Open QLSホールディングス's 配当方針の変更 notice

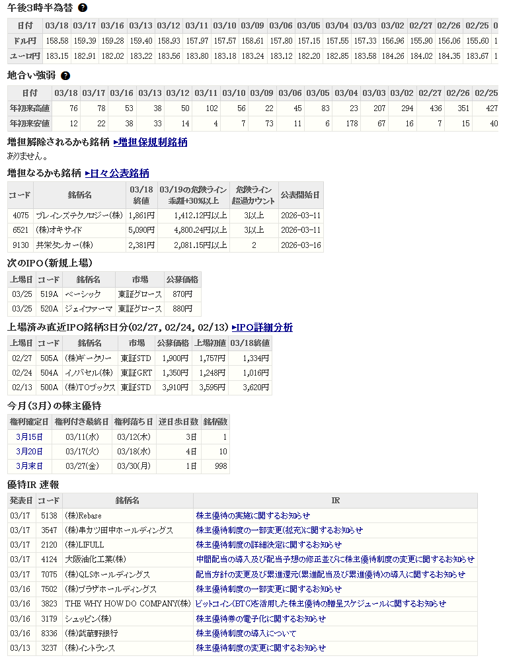(x=330, y=574)
